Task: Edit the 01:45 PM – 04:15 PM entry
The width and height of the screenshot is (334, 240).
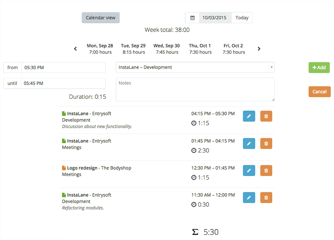Action: point(249,143)
